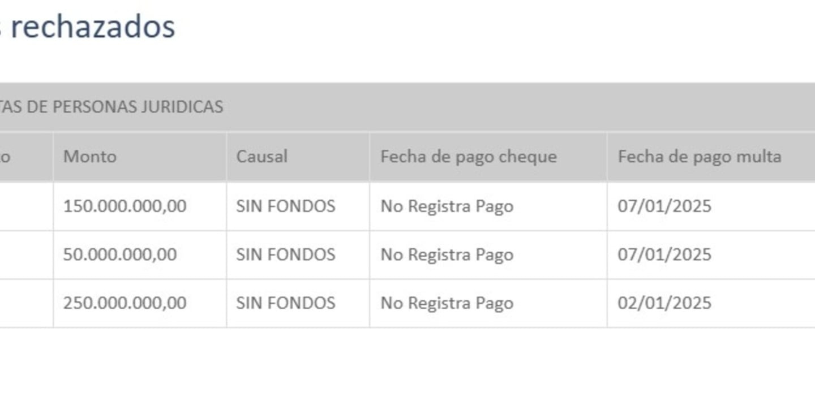Click the 150.000.000,00 amount cell
The width and height of the screenshot is (815, 402).
click(140, 206)
